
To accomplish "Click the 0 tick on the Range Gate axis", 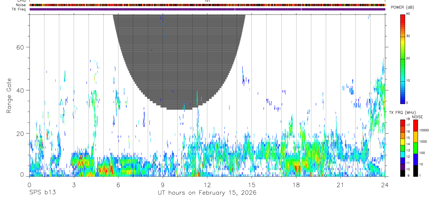I will (x=22, y=175).
